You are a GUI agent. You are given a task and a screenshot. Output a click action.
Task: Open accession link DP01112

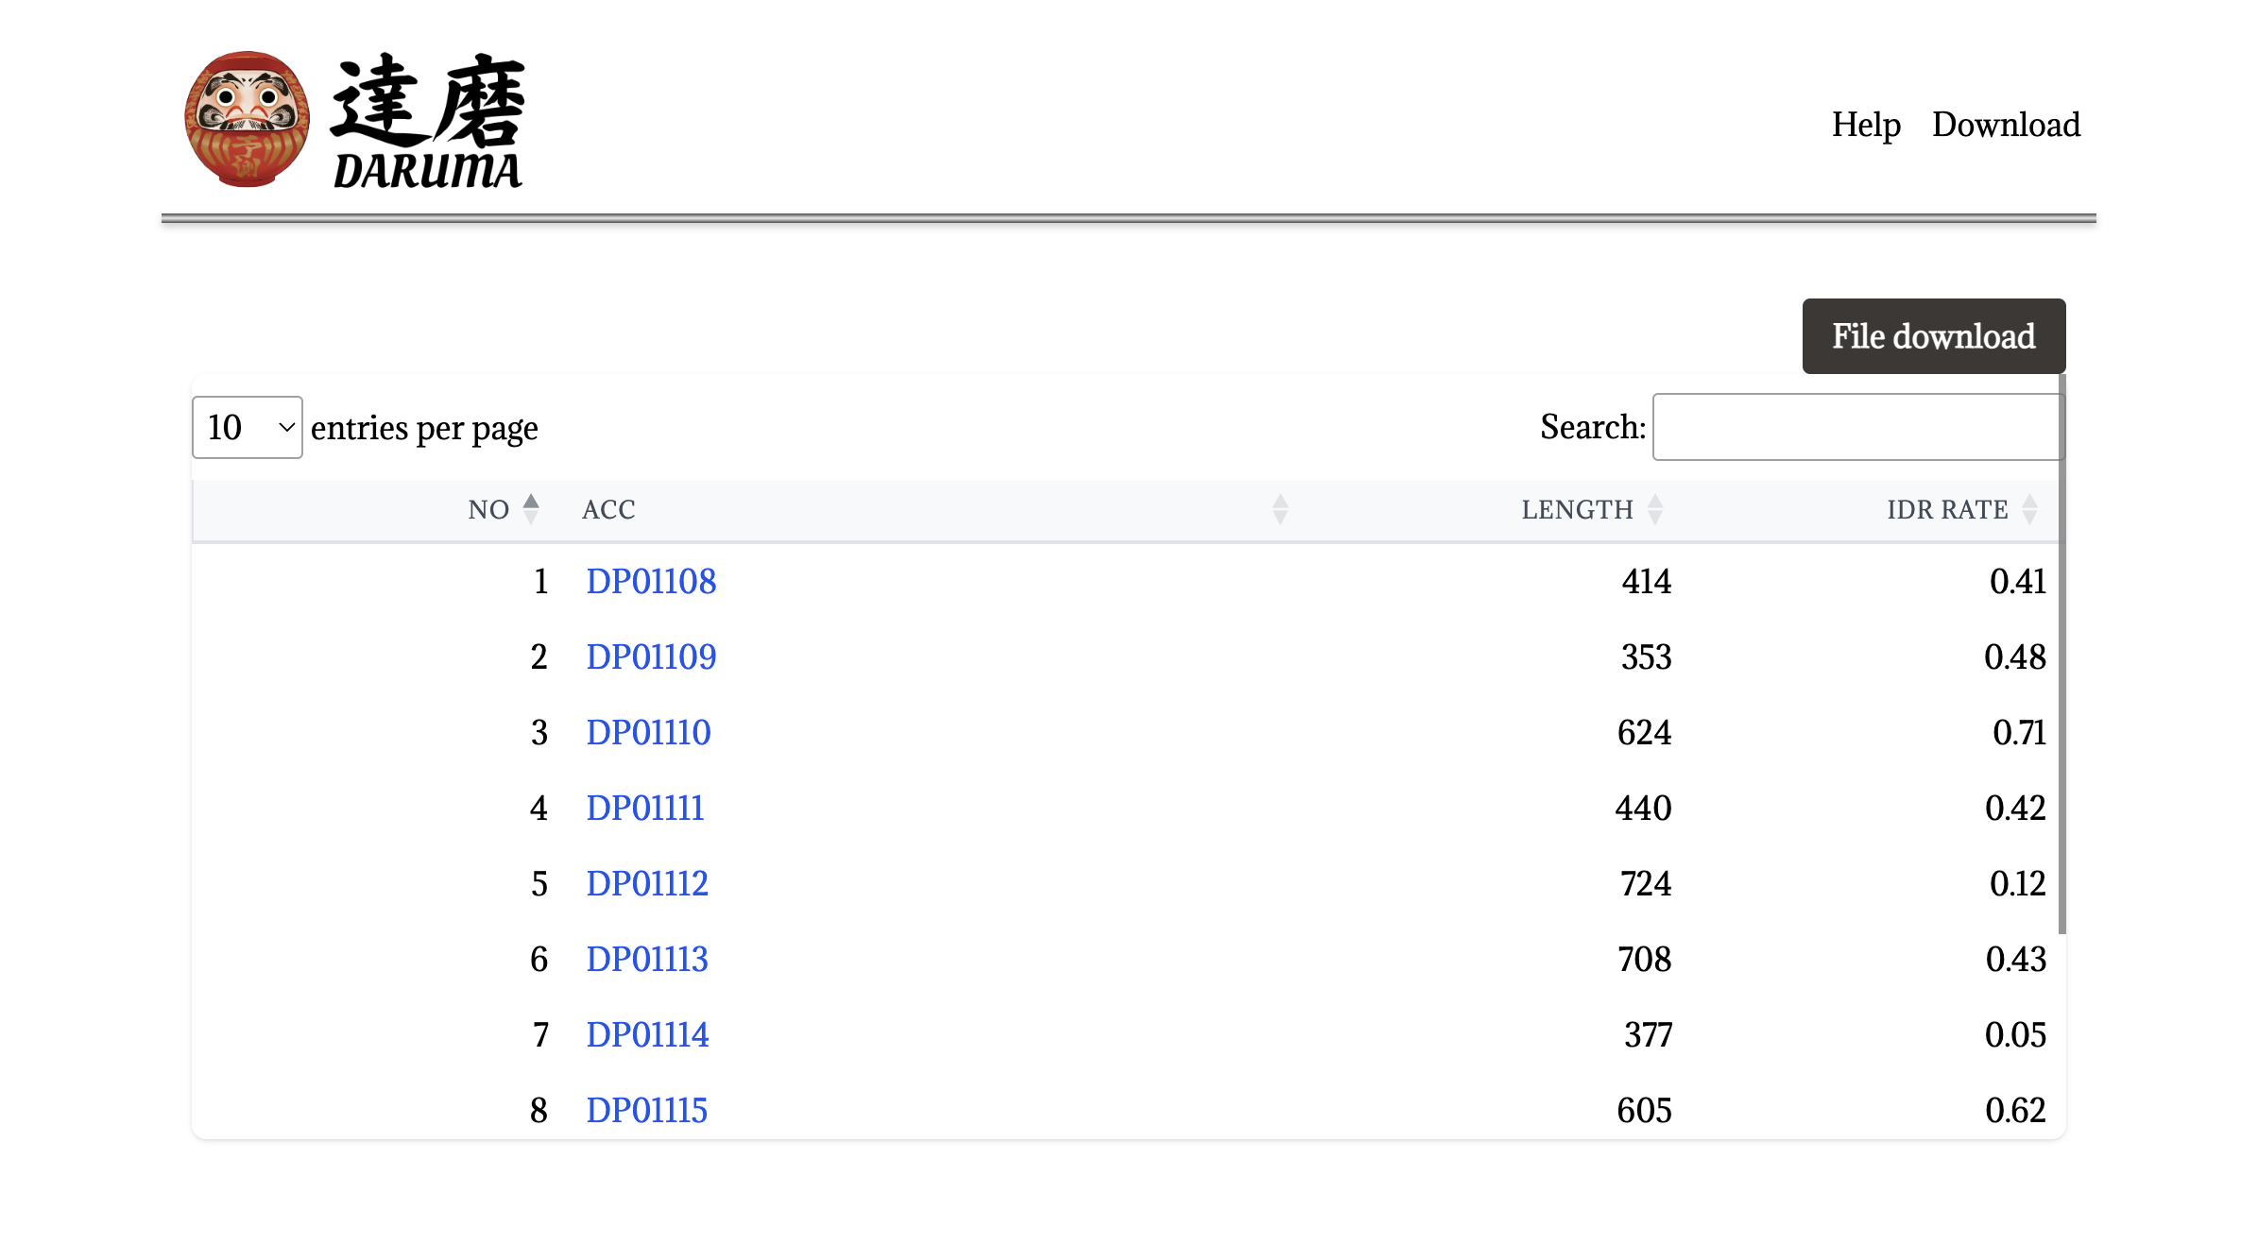647,883
